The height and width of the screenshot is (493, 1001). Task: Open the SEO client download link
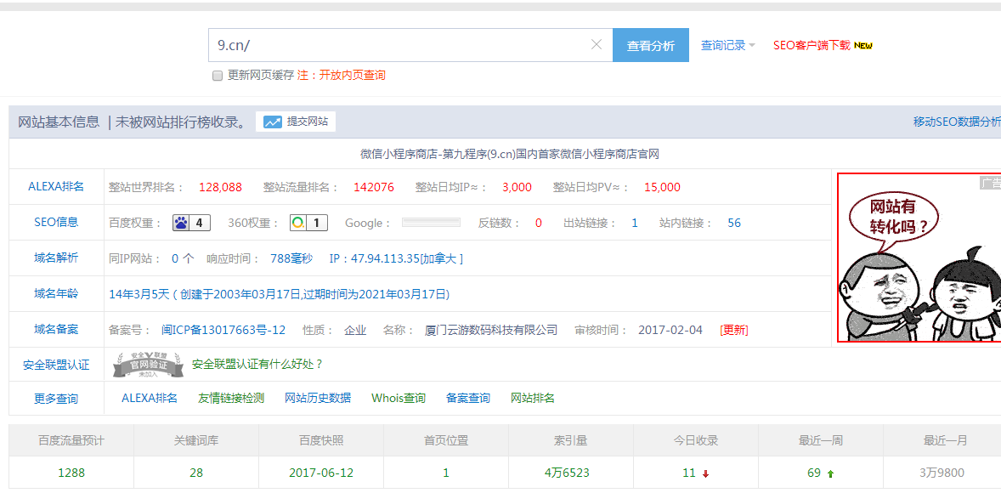(811, 46)
